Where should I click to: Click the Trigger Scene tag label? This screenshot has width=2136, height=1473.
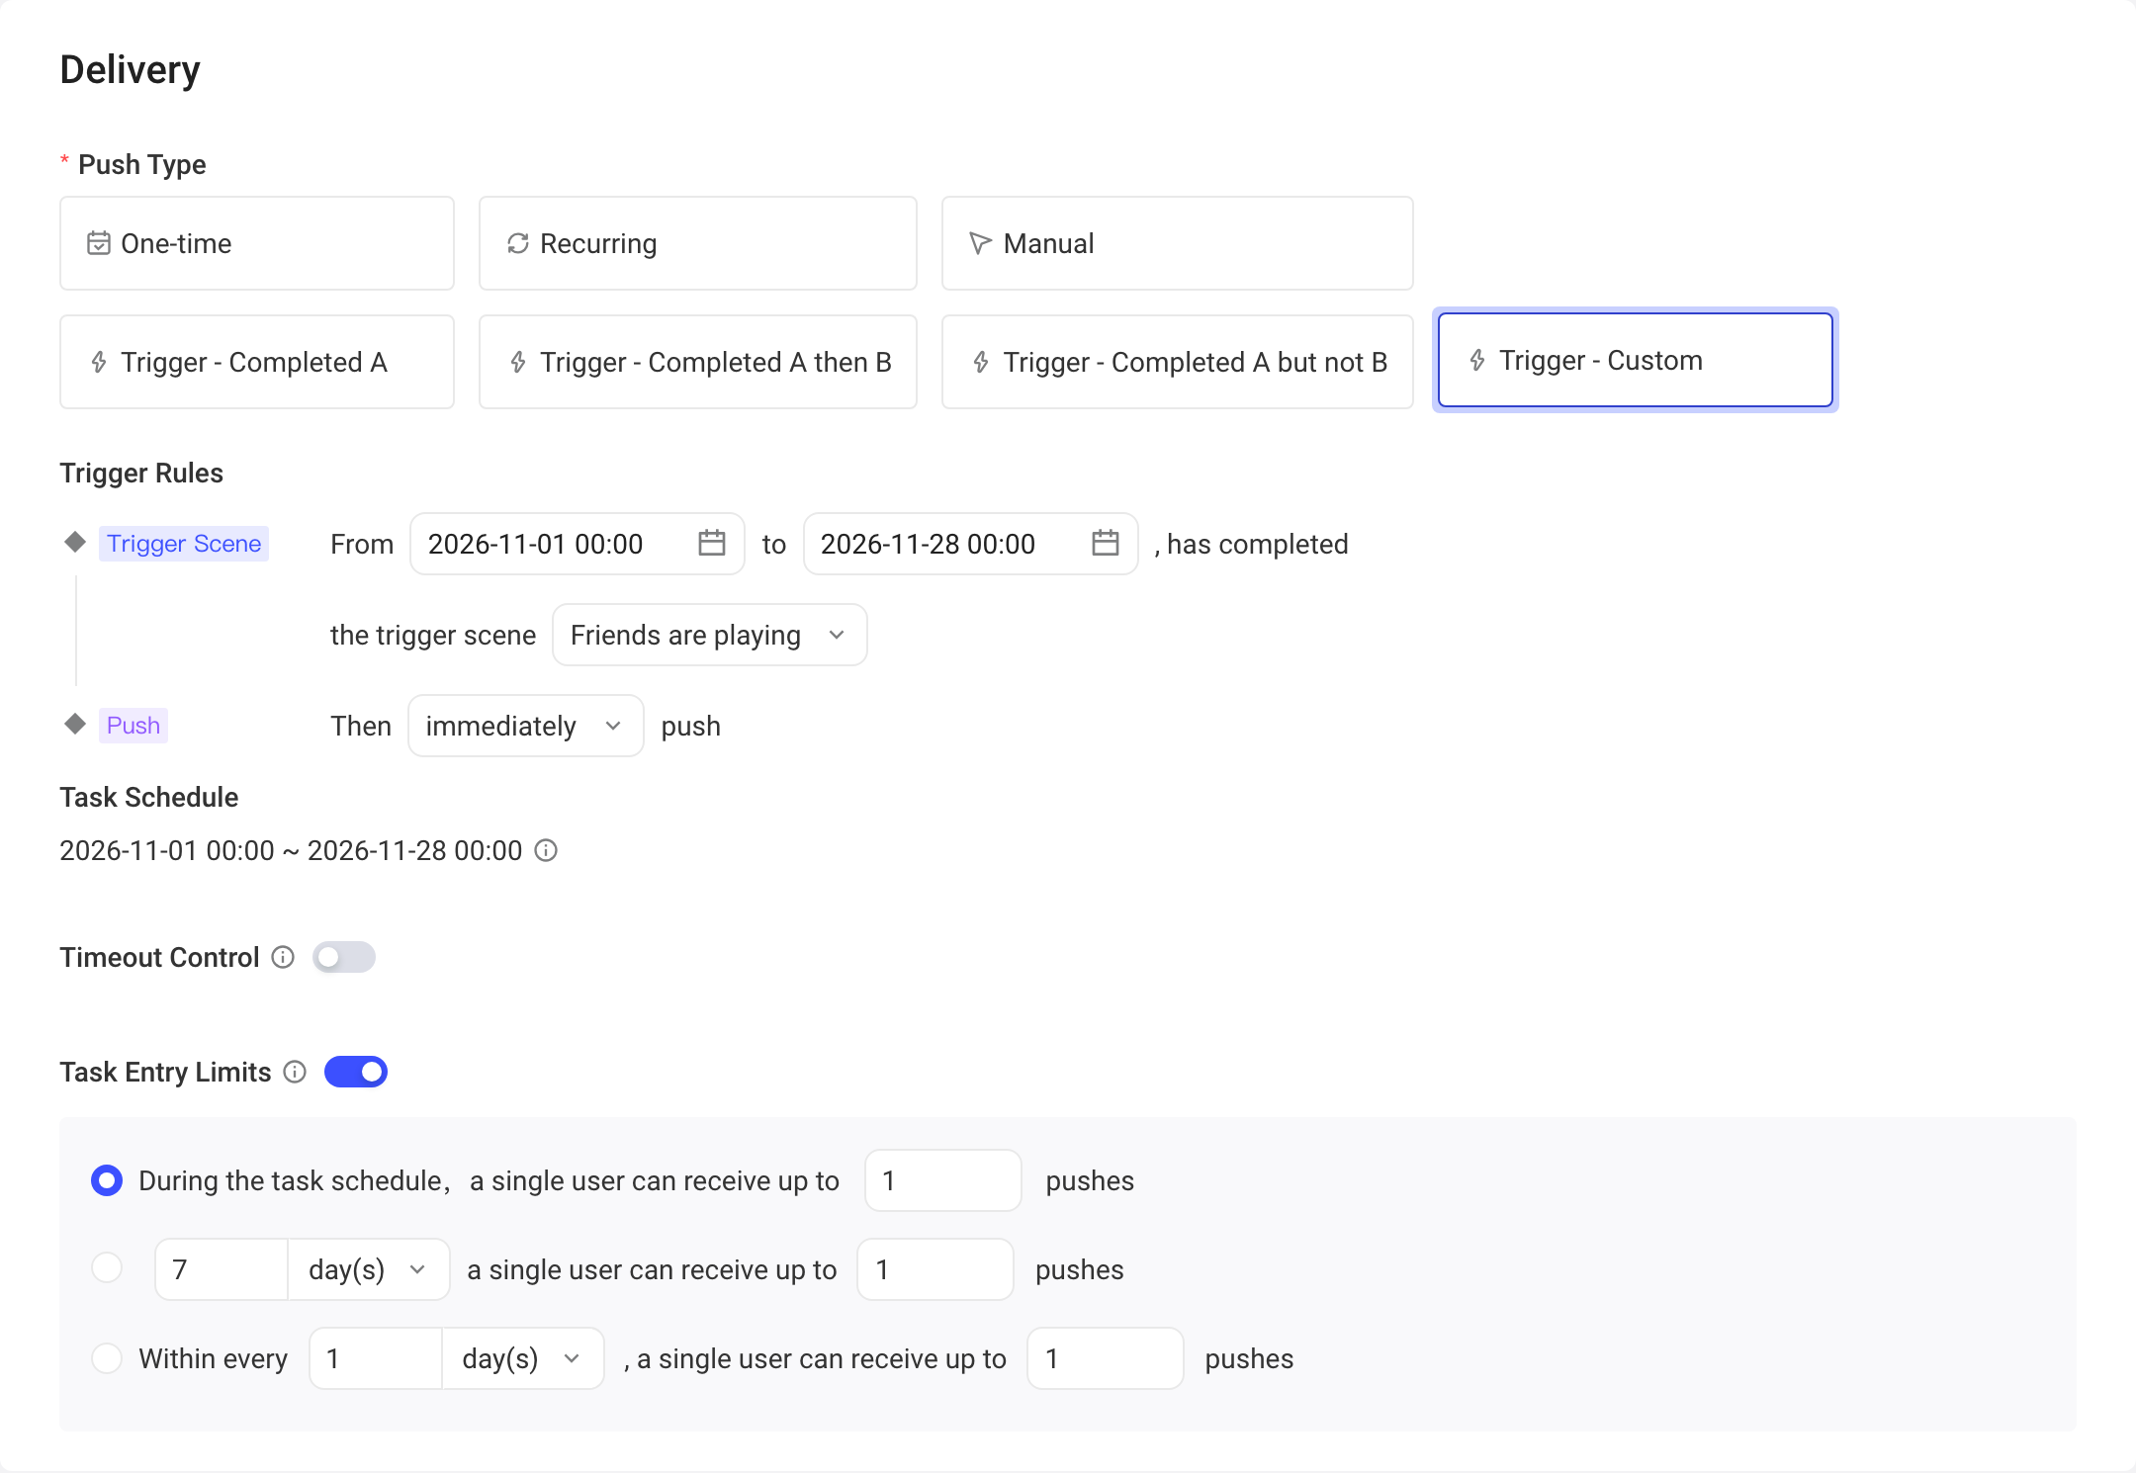click(x=184, y=544)
